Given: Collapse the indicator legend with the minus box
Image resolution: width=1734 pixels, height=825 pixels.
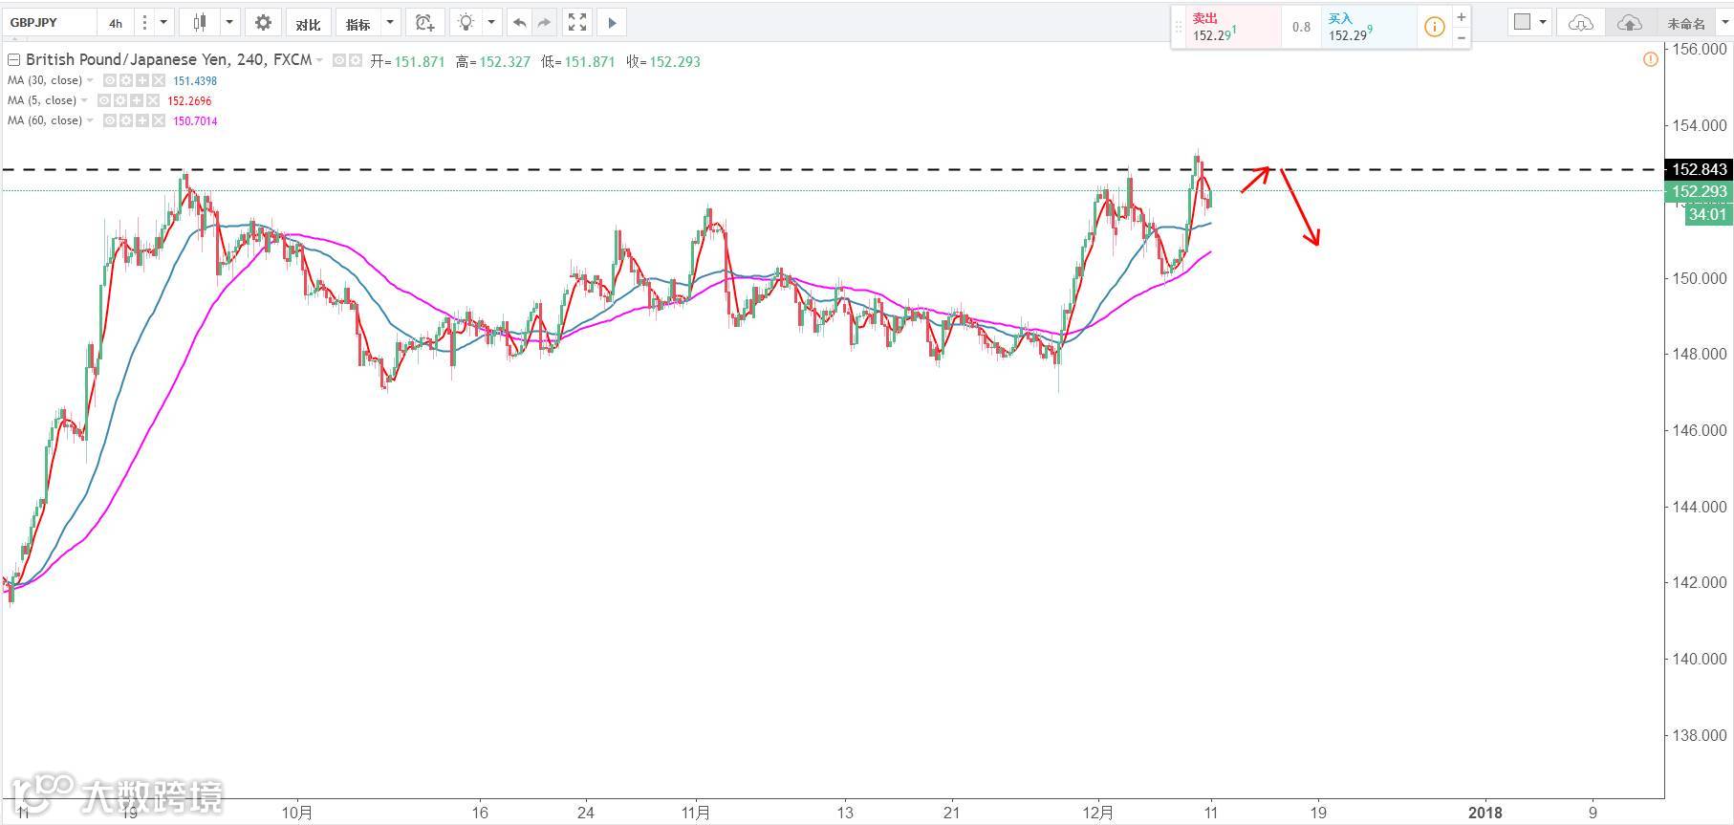Looking at the screenshot, I should click(x=13, y=60).
